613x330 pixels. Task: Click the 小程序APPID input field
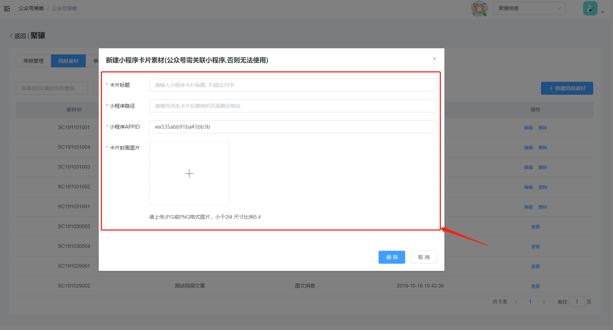coord(293,127)
